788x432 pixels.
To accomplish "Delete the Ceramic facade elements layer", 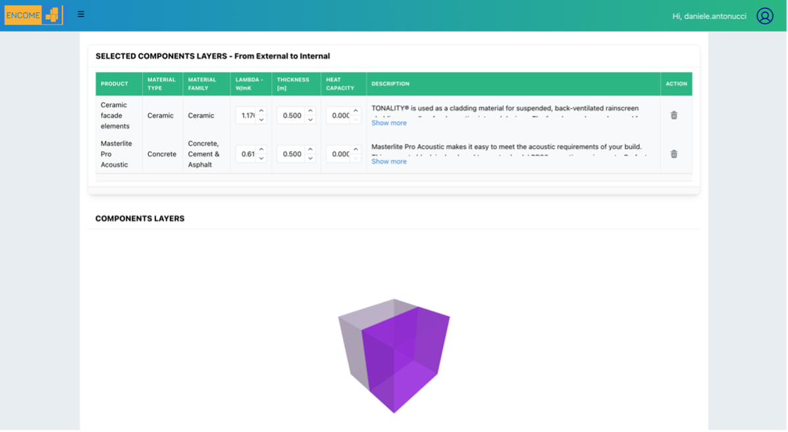I will point(673,115).
